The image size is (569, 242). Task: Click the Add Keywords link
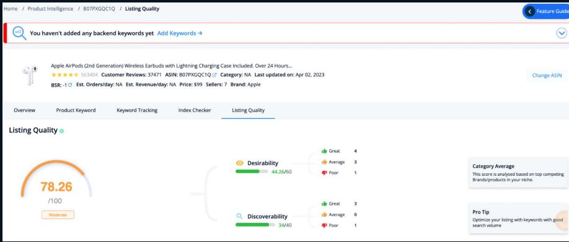180,33
